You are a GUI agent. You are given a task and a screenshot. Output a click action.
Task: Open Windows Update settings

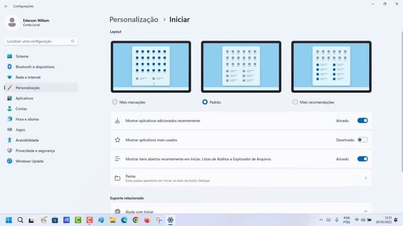click(40, 161)
